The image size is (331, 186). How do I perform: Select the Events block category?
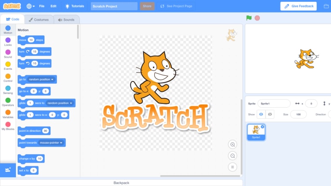(8, 66)
